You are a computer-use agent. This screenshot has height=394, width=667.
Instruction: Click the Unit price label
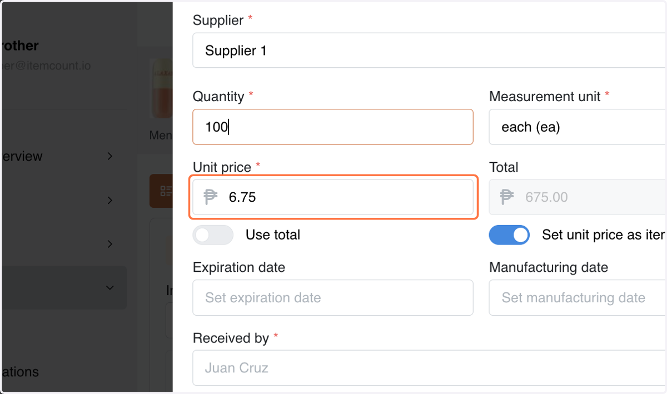222,167
